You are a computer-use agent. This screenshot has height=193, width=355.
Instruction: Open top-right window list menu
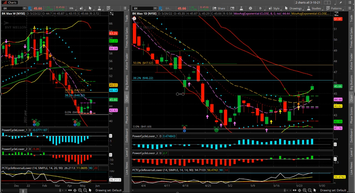[x=350, y=2]
